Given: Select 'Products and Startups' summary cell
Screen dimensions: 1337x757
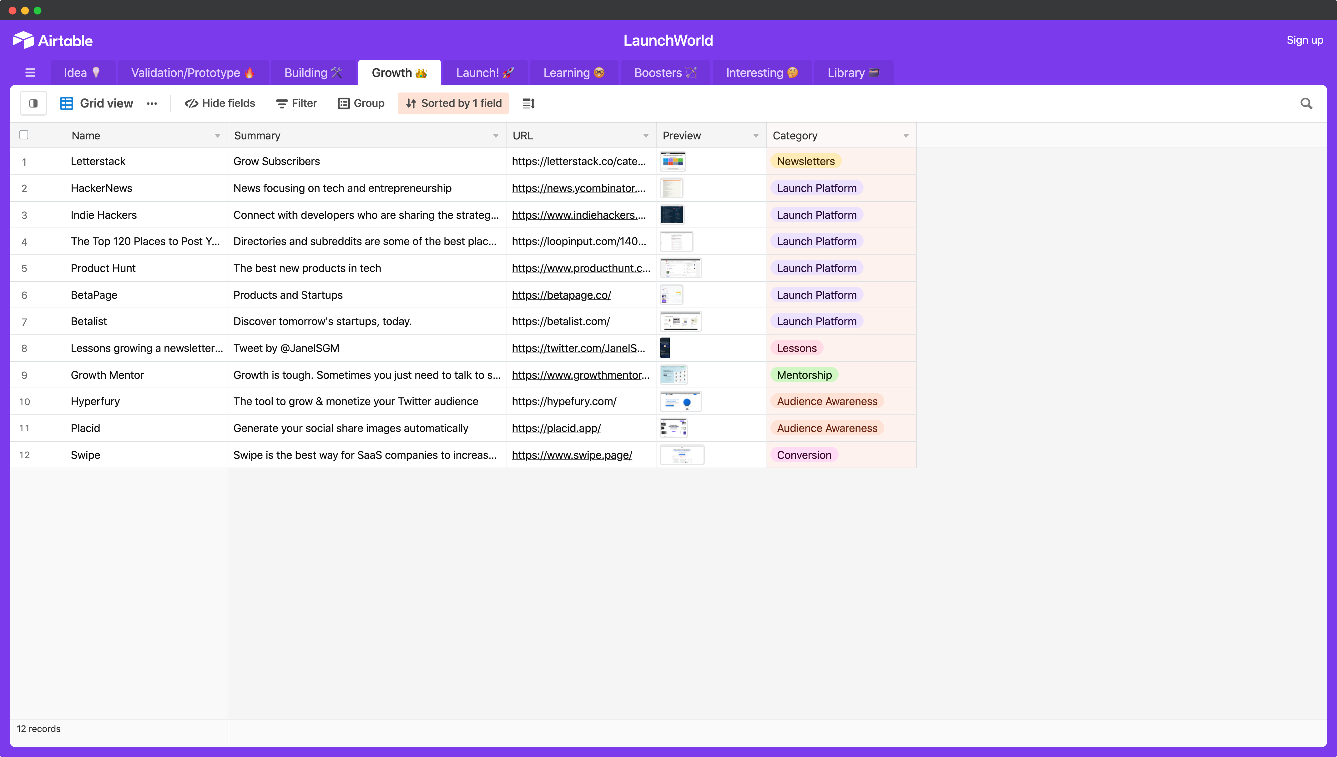Looking at the screenshot, I should (367, 295).
